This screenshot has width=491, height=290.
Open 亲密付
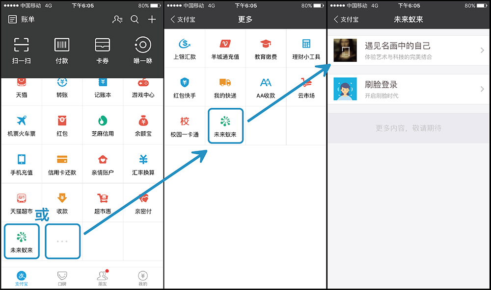143,203
